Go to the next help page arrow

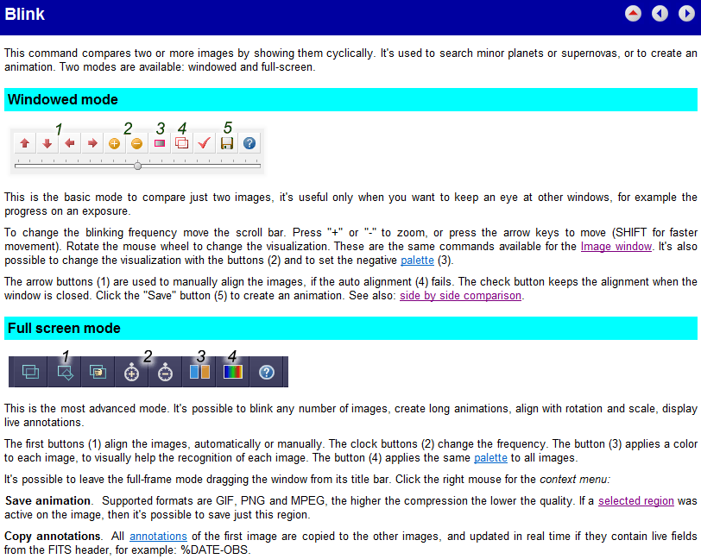click(x=686, y=14)
